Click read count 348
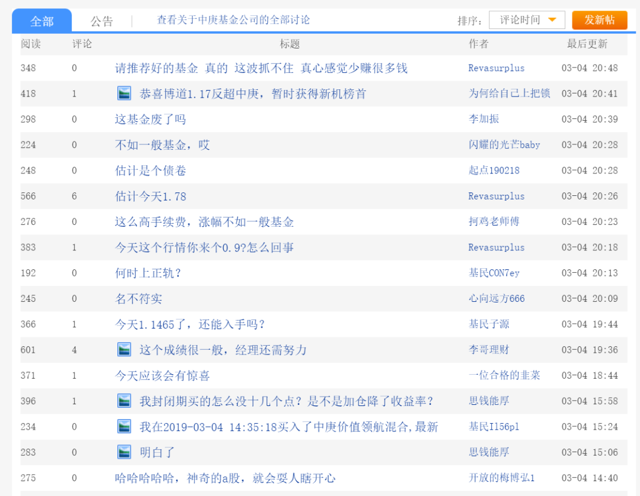This screenshot has width=640, height=496. coord(28,68)
